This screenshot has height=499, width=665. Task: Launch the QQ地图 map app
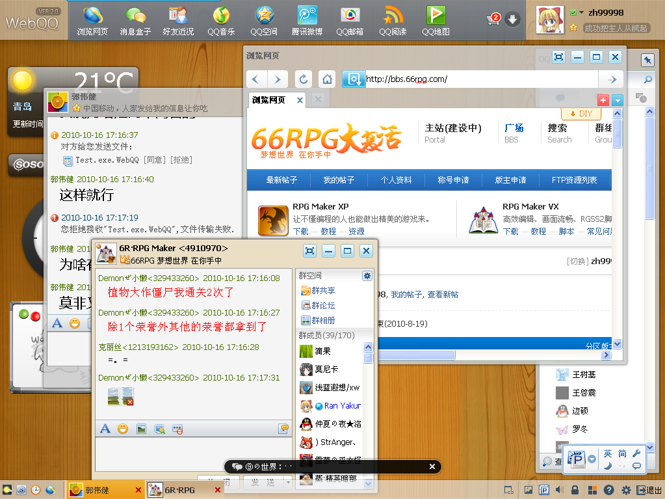[436, 21]
